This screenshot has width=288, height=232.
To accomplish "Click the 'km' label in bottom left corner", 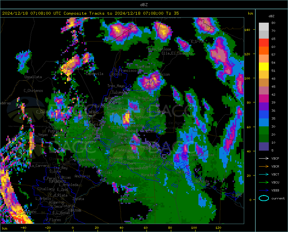I will tap(4, 228).
